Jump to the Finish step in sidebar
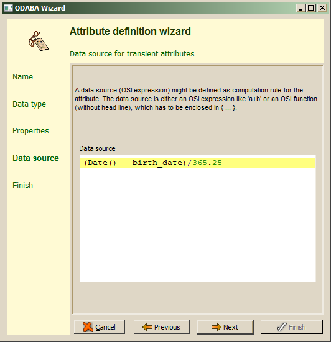331x342 pixels. (x=23, y=186)
